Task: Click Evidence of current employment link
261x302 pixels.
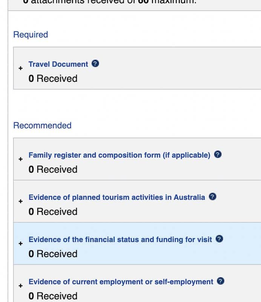Action: tap(121, 282)
